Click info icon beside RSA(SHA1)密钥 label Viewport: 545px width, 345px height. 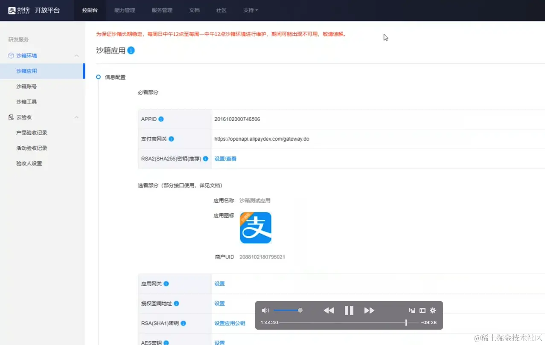pyautogui.click(x=183, y=323)
